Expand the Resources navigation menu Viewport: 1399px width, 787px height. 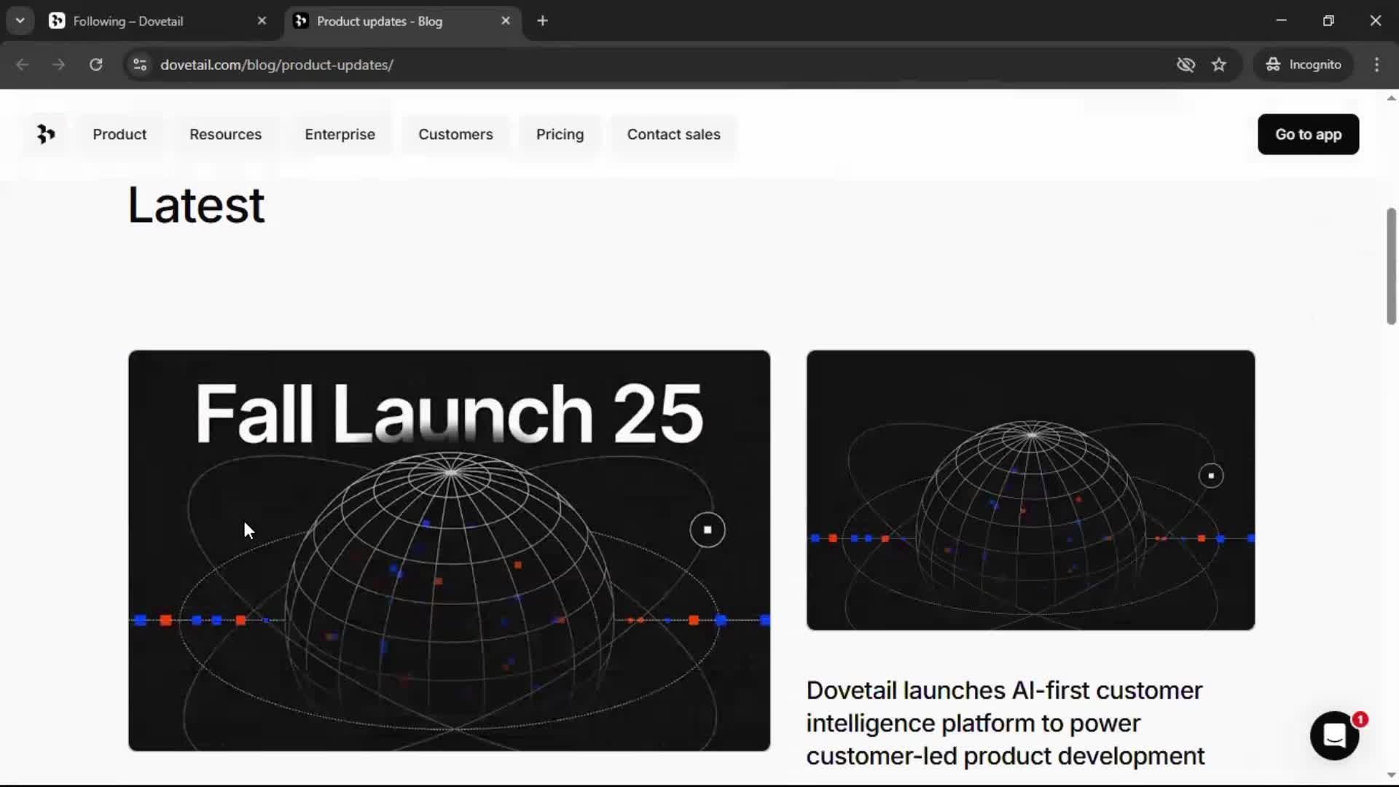click(x=225, y=135)
